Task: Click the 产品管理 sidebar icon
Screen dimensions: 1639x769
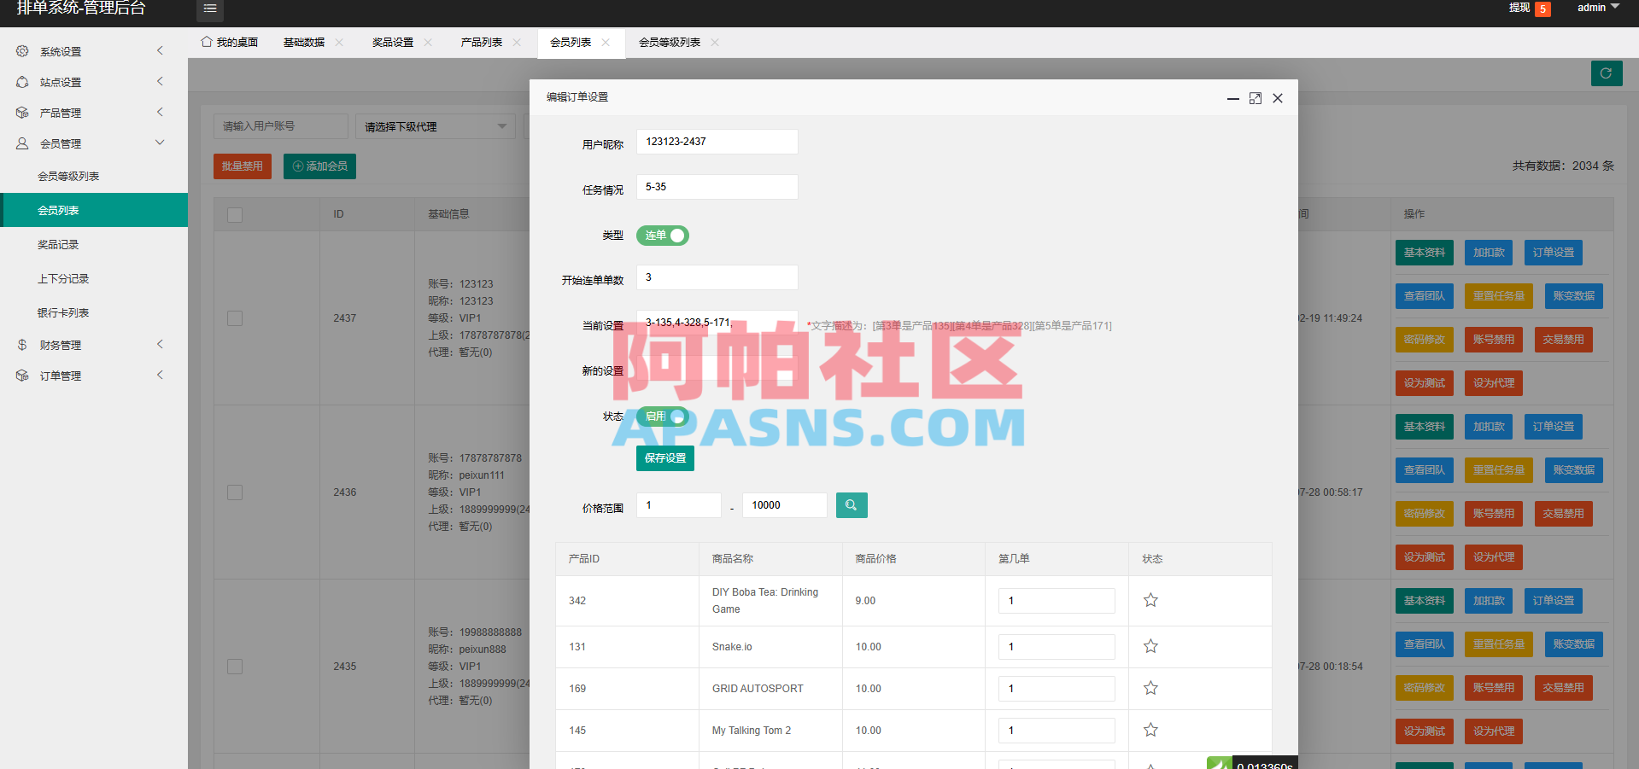Action: coord(22,112)
